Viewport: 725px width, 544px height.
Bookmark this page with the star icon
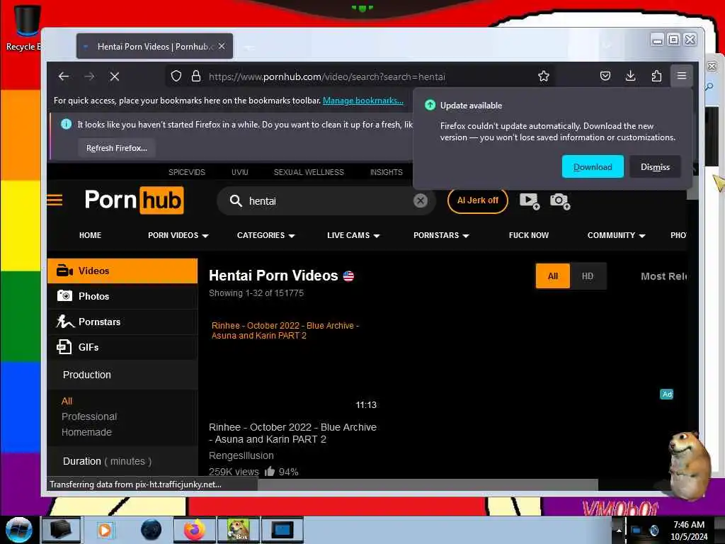coord(544,76)
